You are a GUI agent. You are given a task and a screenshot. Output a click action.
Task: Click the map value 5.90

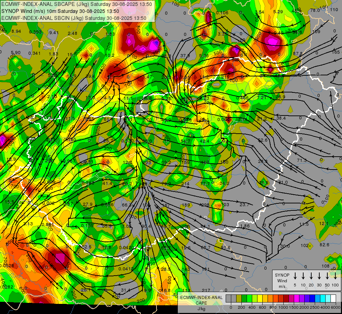pos(15,53)
